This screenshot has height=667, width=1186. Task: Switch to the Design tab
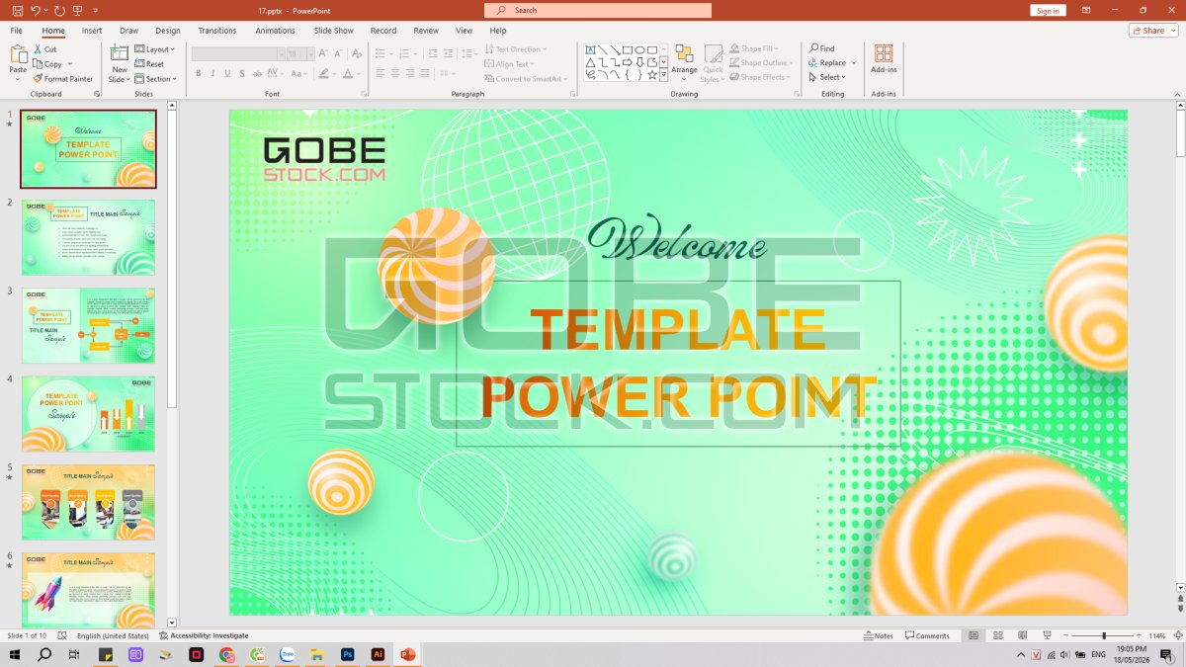[x=168, y=31]
